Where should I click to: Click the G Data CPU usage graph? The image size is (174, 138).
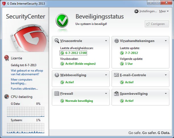coord(26,112)
